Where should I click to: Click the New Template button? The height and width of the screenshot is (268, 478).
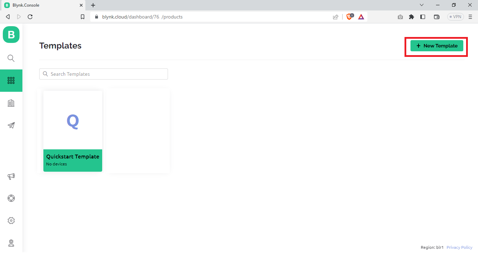point(436,46)
